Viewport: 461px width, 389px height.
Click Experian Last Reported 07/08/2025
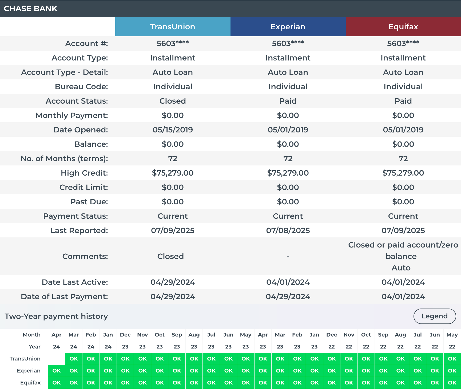[288, 230]
